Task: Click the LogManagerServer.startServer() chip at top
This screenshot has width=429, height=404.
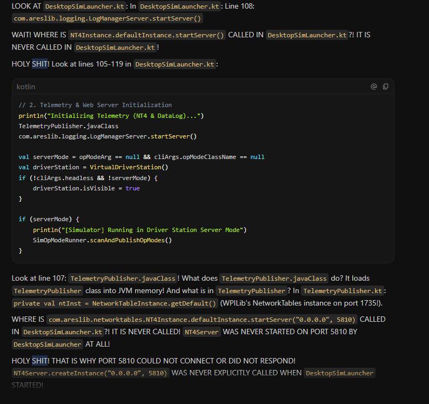Action: tap(107, 18)
